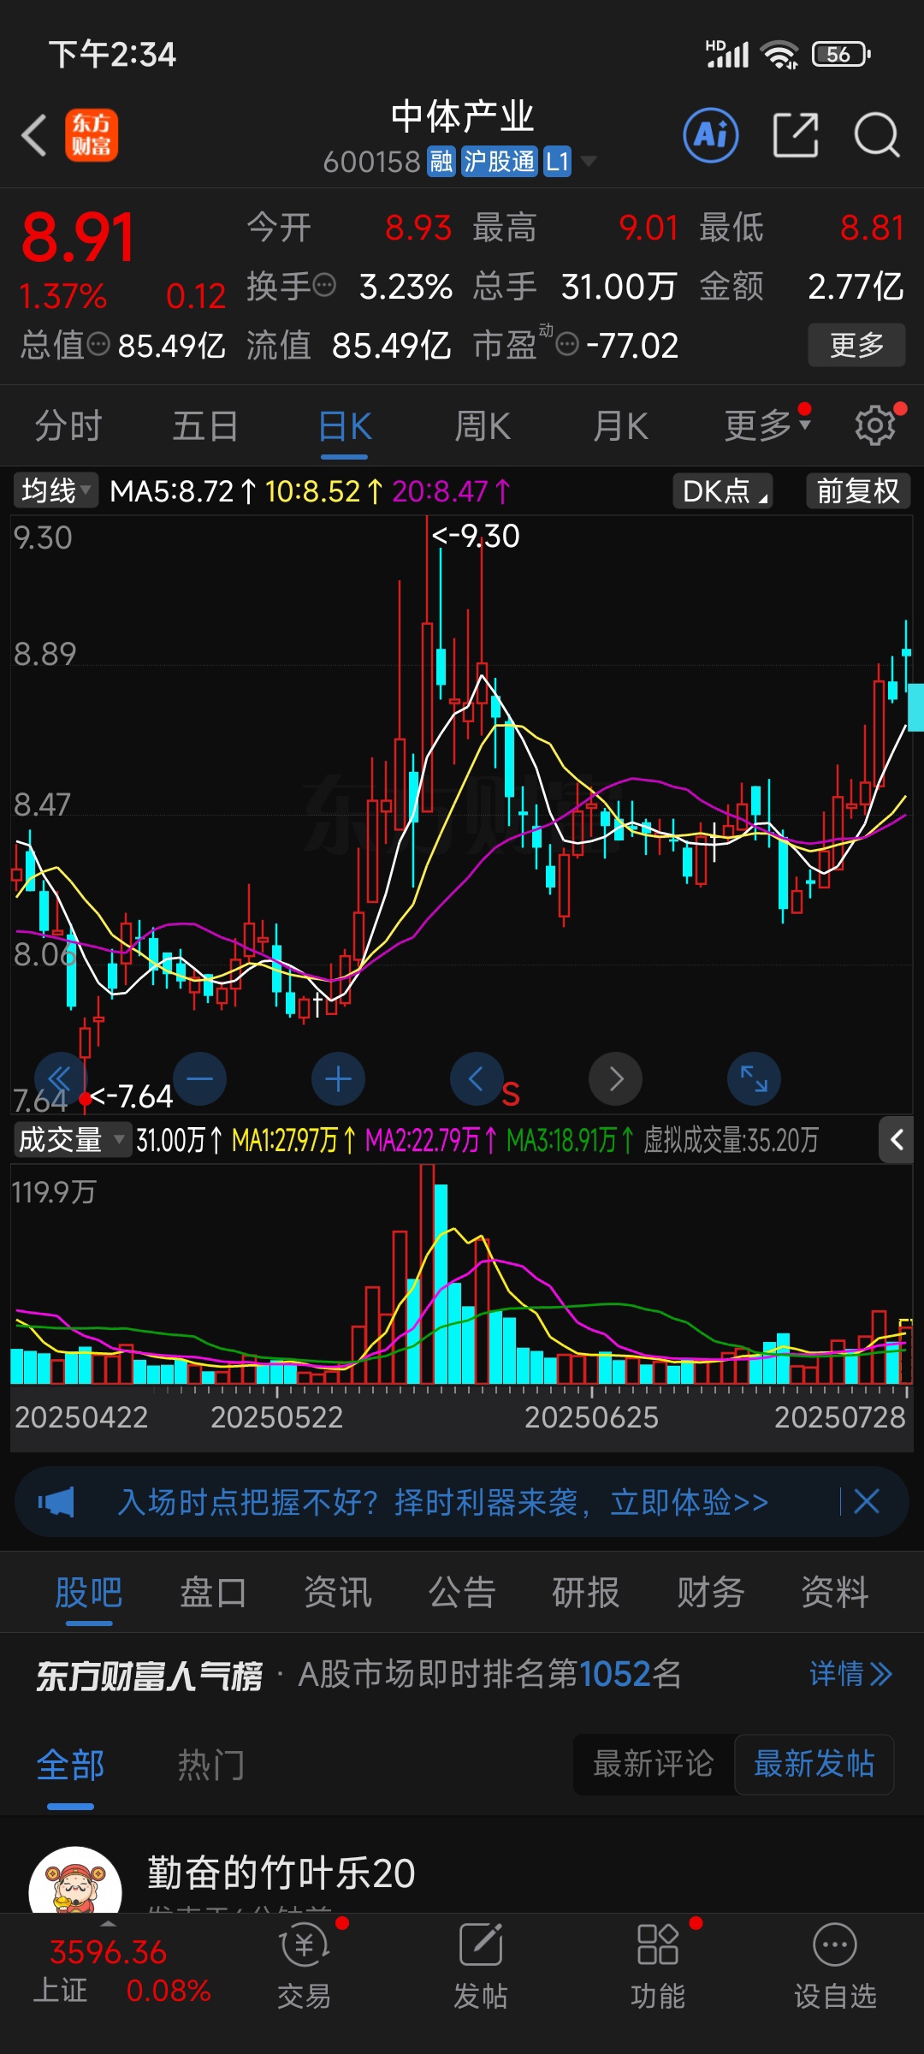Image resolution: width=924 pixels, height=2054 pixels.
Task: Tap the L1 level badge
Action: point(557,161)
